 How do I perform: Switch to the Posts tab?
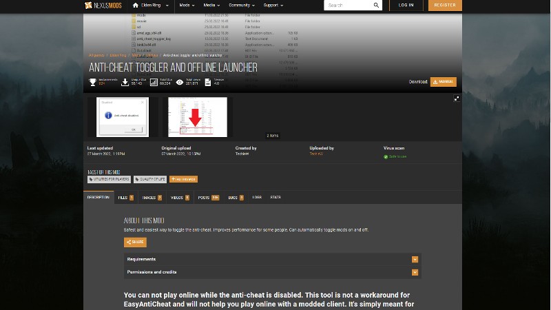(x=209, y=198)
